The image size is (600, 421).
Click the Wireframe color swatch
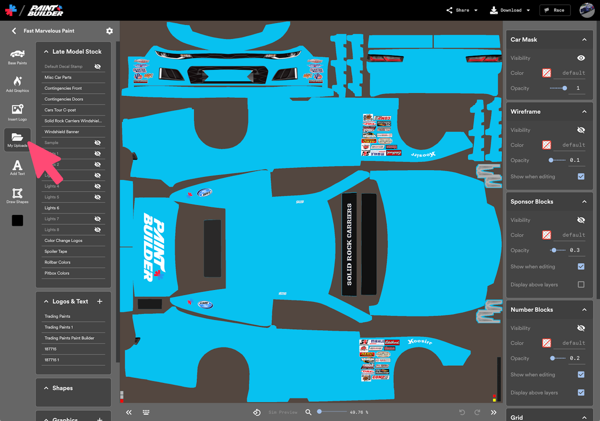(x=546, y=145)
